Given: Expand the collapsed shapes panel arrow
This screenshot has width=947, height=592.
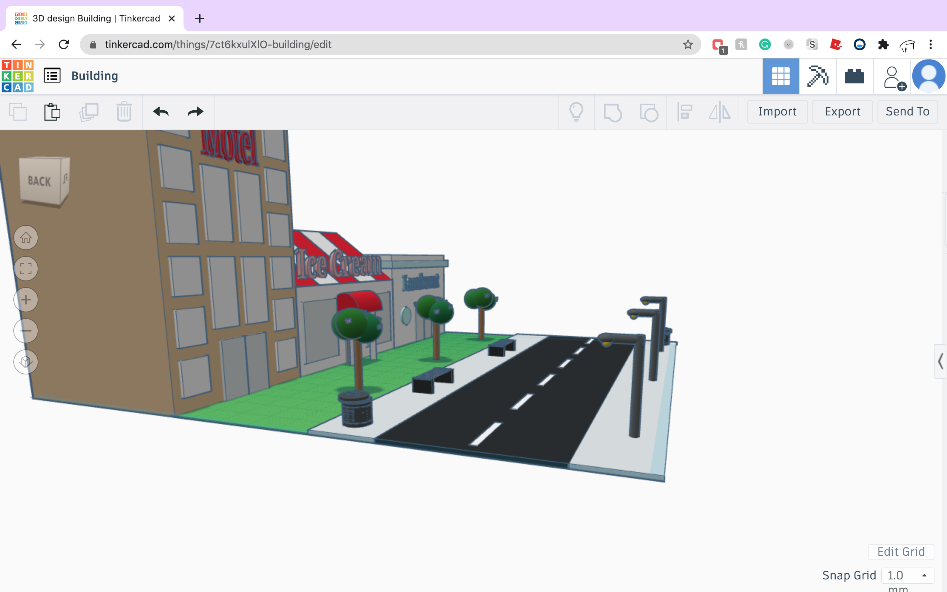Looking at the screenshot, I should (x=940, y=361).
